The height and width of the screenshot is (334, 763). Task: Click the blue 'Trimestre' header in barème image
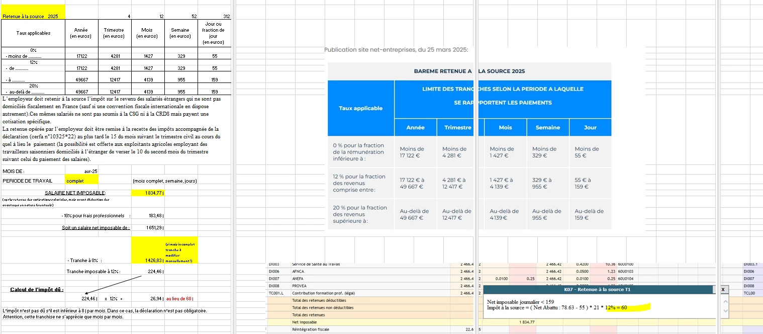[x=458, y=127]
